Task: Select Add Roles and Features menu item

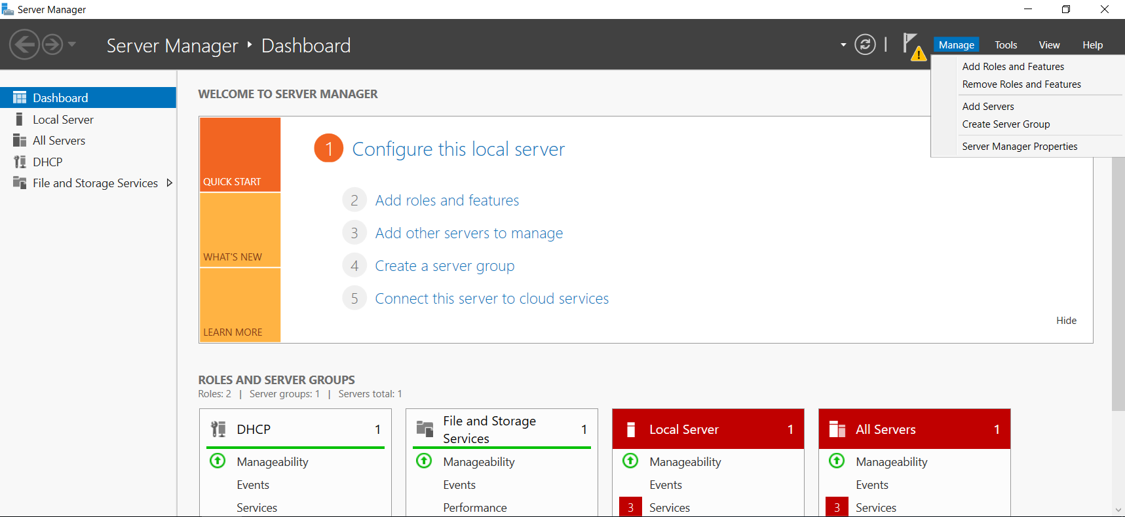Action: (1013, 67)
